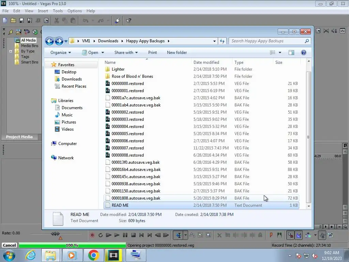Open the view options dropdown arrow
The height and width of the screenshot is (262, 349).
coord(280,53)
